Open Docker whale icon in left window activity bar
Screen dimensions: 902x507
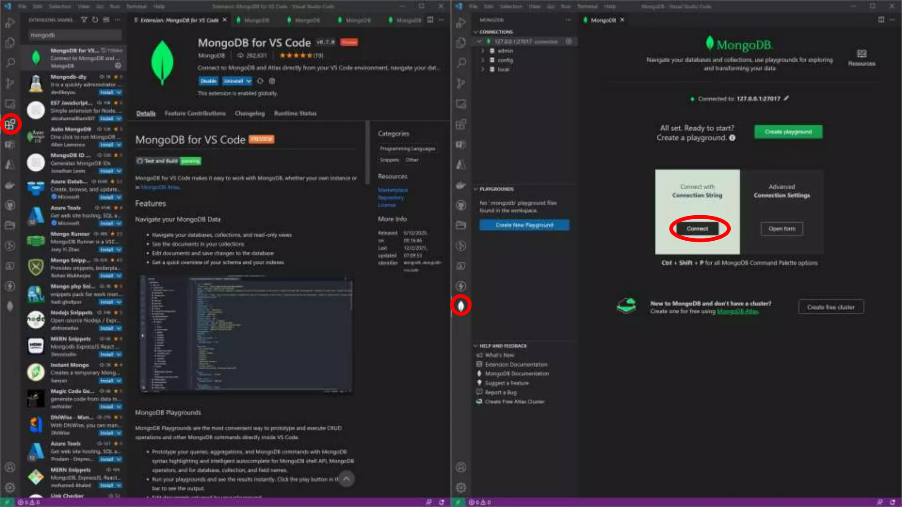click(x=10, y=185)
